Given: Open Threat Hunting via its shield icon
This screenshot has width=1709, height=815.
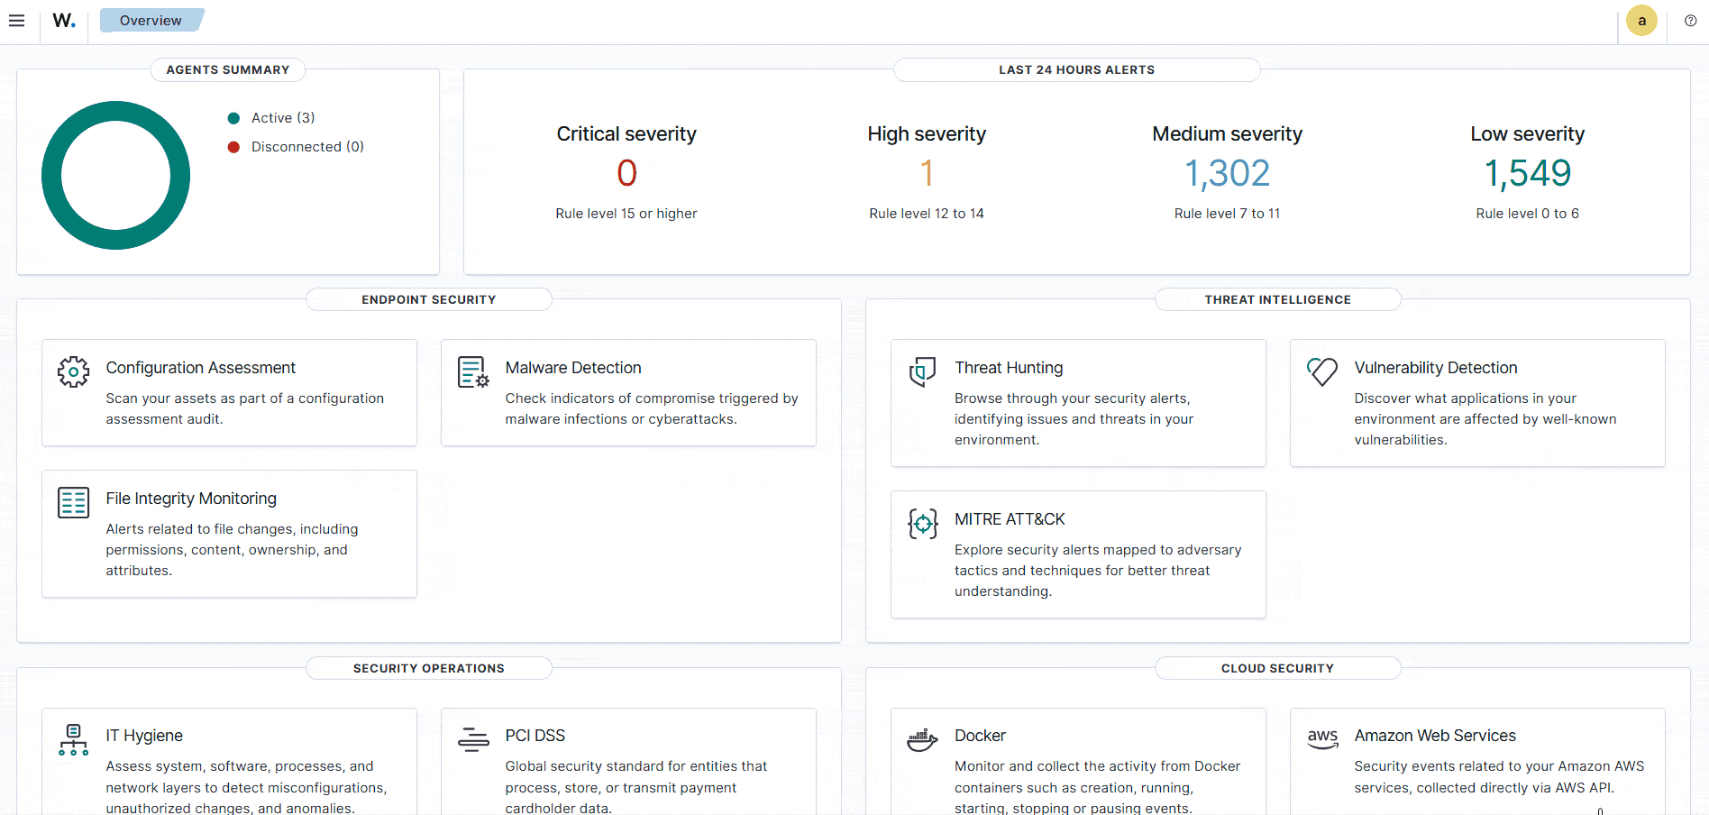Looking at the screenshot, I should coord(922,371).
